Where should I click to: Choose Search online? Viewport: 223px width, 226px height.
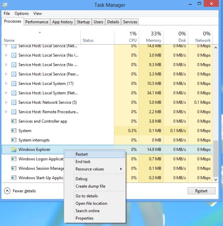pos(95,211)
